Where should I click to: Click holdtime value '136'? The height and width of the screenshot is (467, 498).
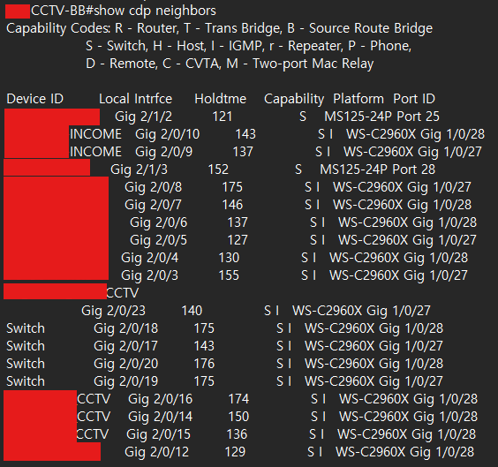tap(237, 434)
